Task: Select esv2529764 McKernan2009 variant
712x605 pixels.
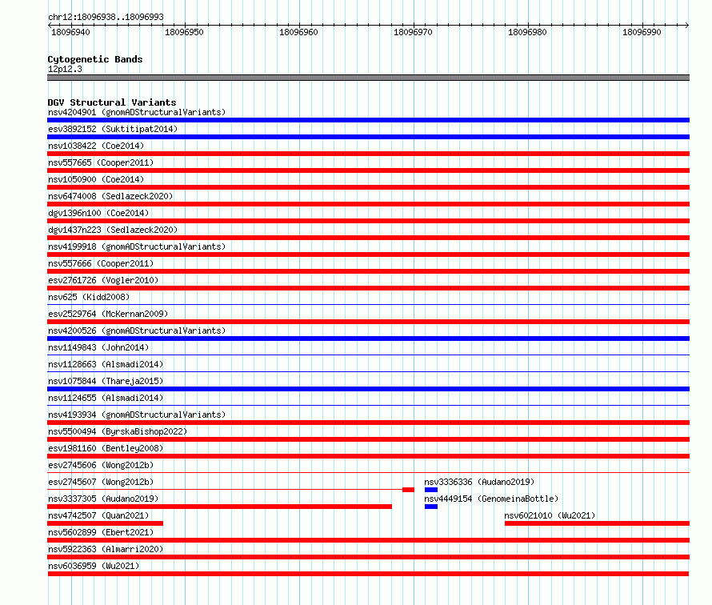Action: 108,314
